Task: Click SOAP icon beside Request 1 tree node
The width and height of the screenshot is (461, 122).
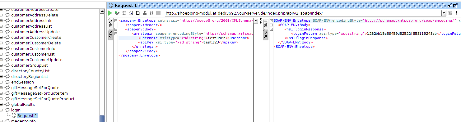Action: click(x=14, y=116)
